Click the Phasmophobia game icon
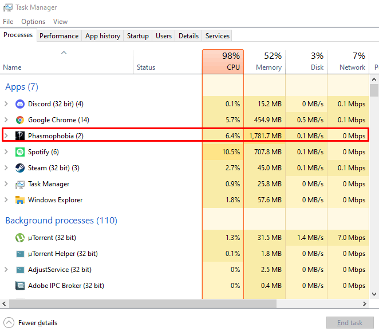This screenshot has height=336, width=379. pos(20,136)
